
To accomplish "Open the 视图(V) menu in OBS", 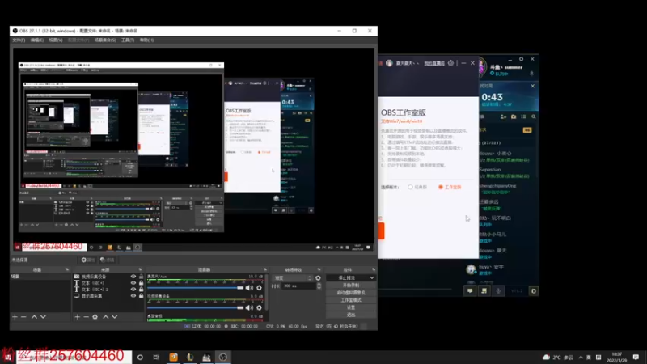I will click(x=56, y=40).
